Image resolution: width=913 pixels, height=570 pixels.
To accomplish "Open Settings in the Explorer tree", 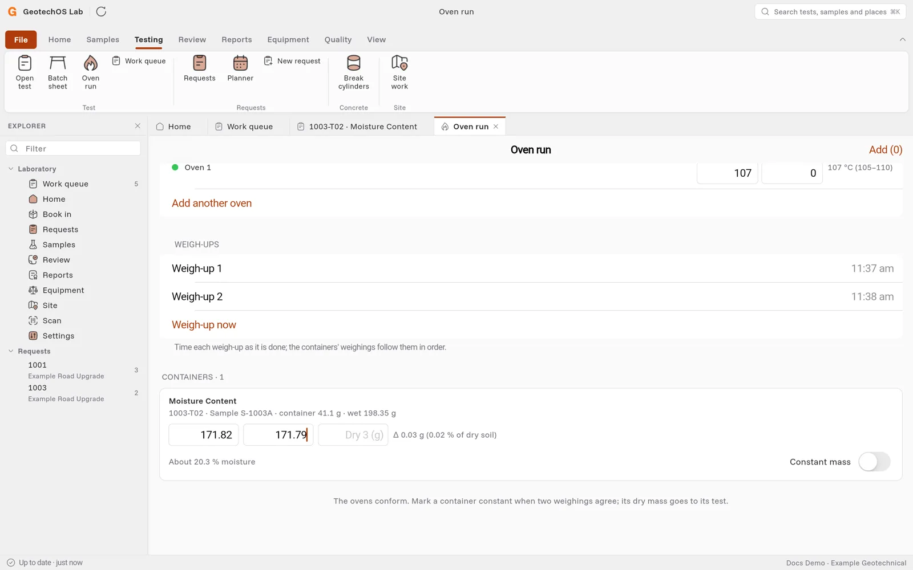I will (x=58, y=336).
